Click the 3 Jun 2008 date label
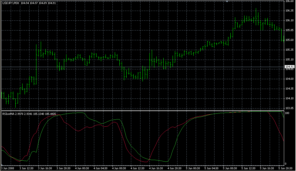296x171 pixels. tap(8, 168)
